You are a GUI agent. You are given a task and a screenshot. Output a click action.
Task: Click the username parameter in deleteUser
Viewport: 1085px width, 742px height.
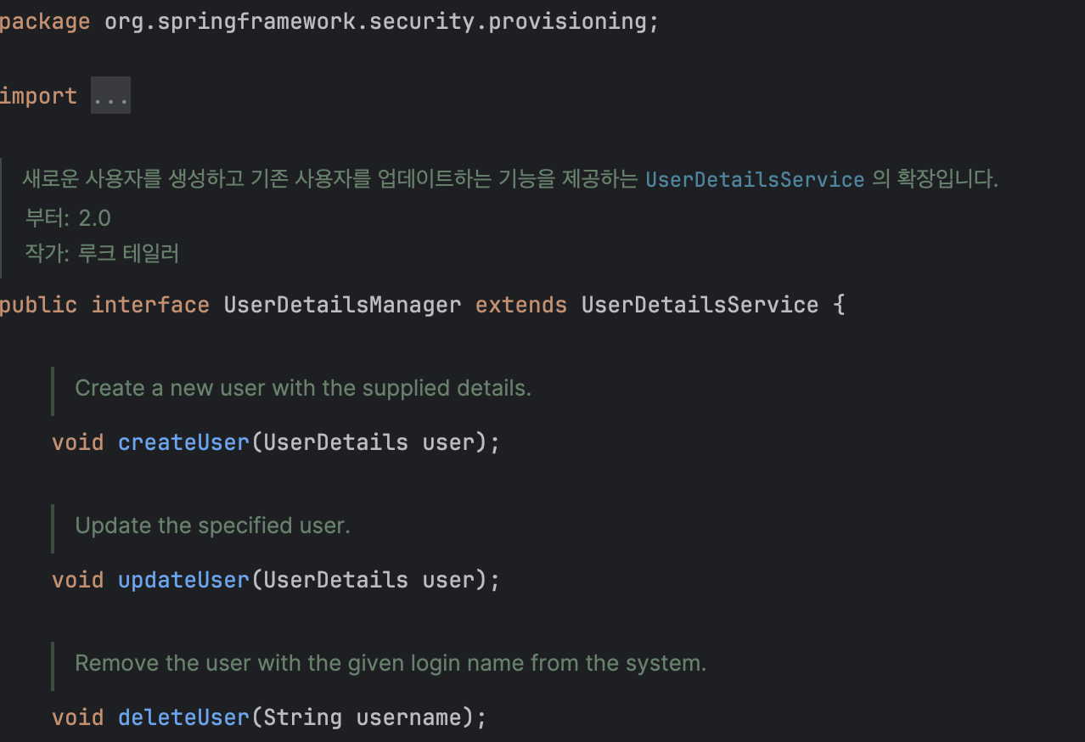click(408, 717)
